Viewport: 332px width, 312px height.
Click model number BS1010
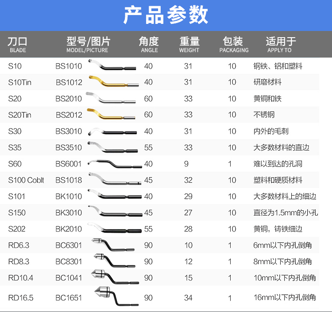[69, 66]
